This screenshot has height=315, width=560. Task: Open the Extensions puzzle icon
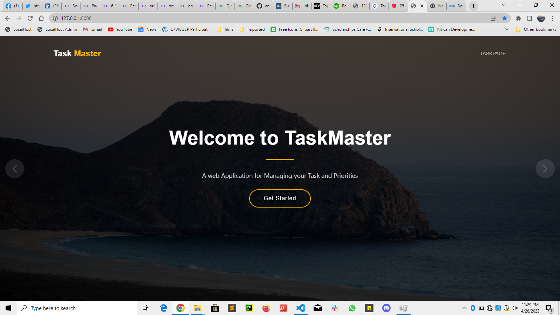pyautogui.click(x=519, y=18)
